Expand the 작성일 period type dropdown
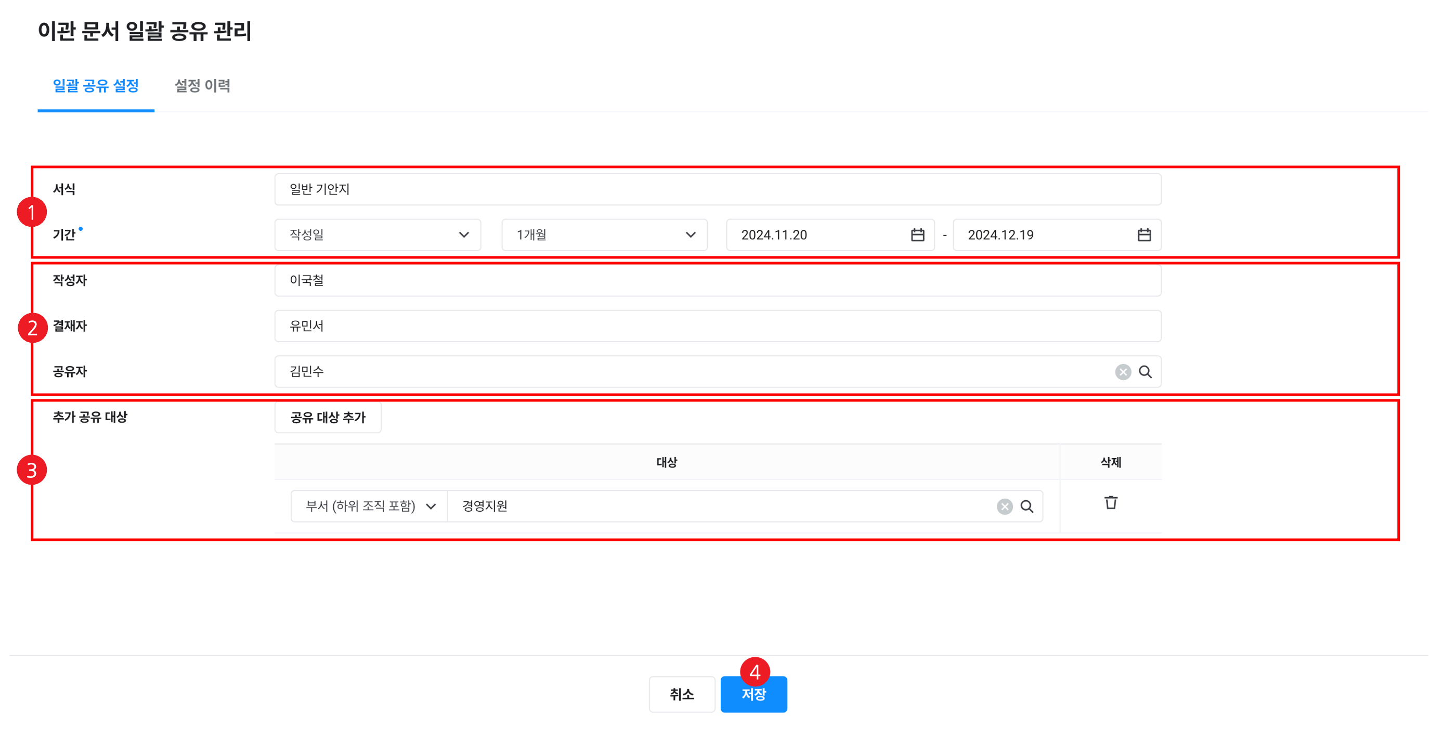The height and width of the screenshot is (741, 1430). [378, 235]
